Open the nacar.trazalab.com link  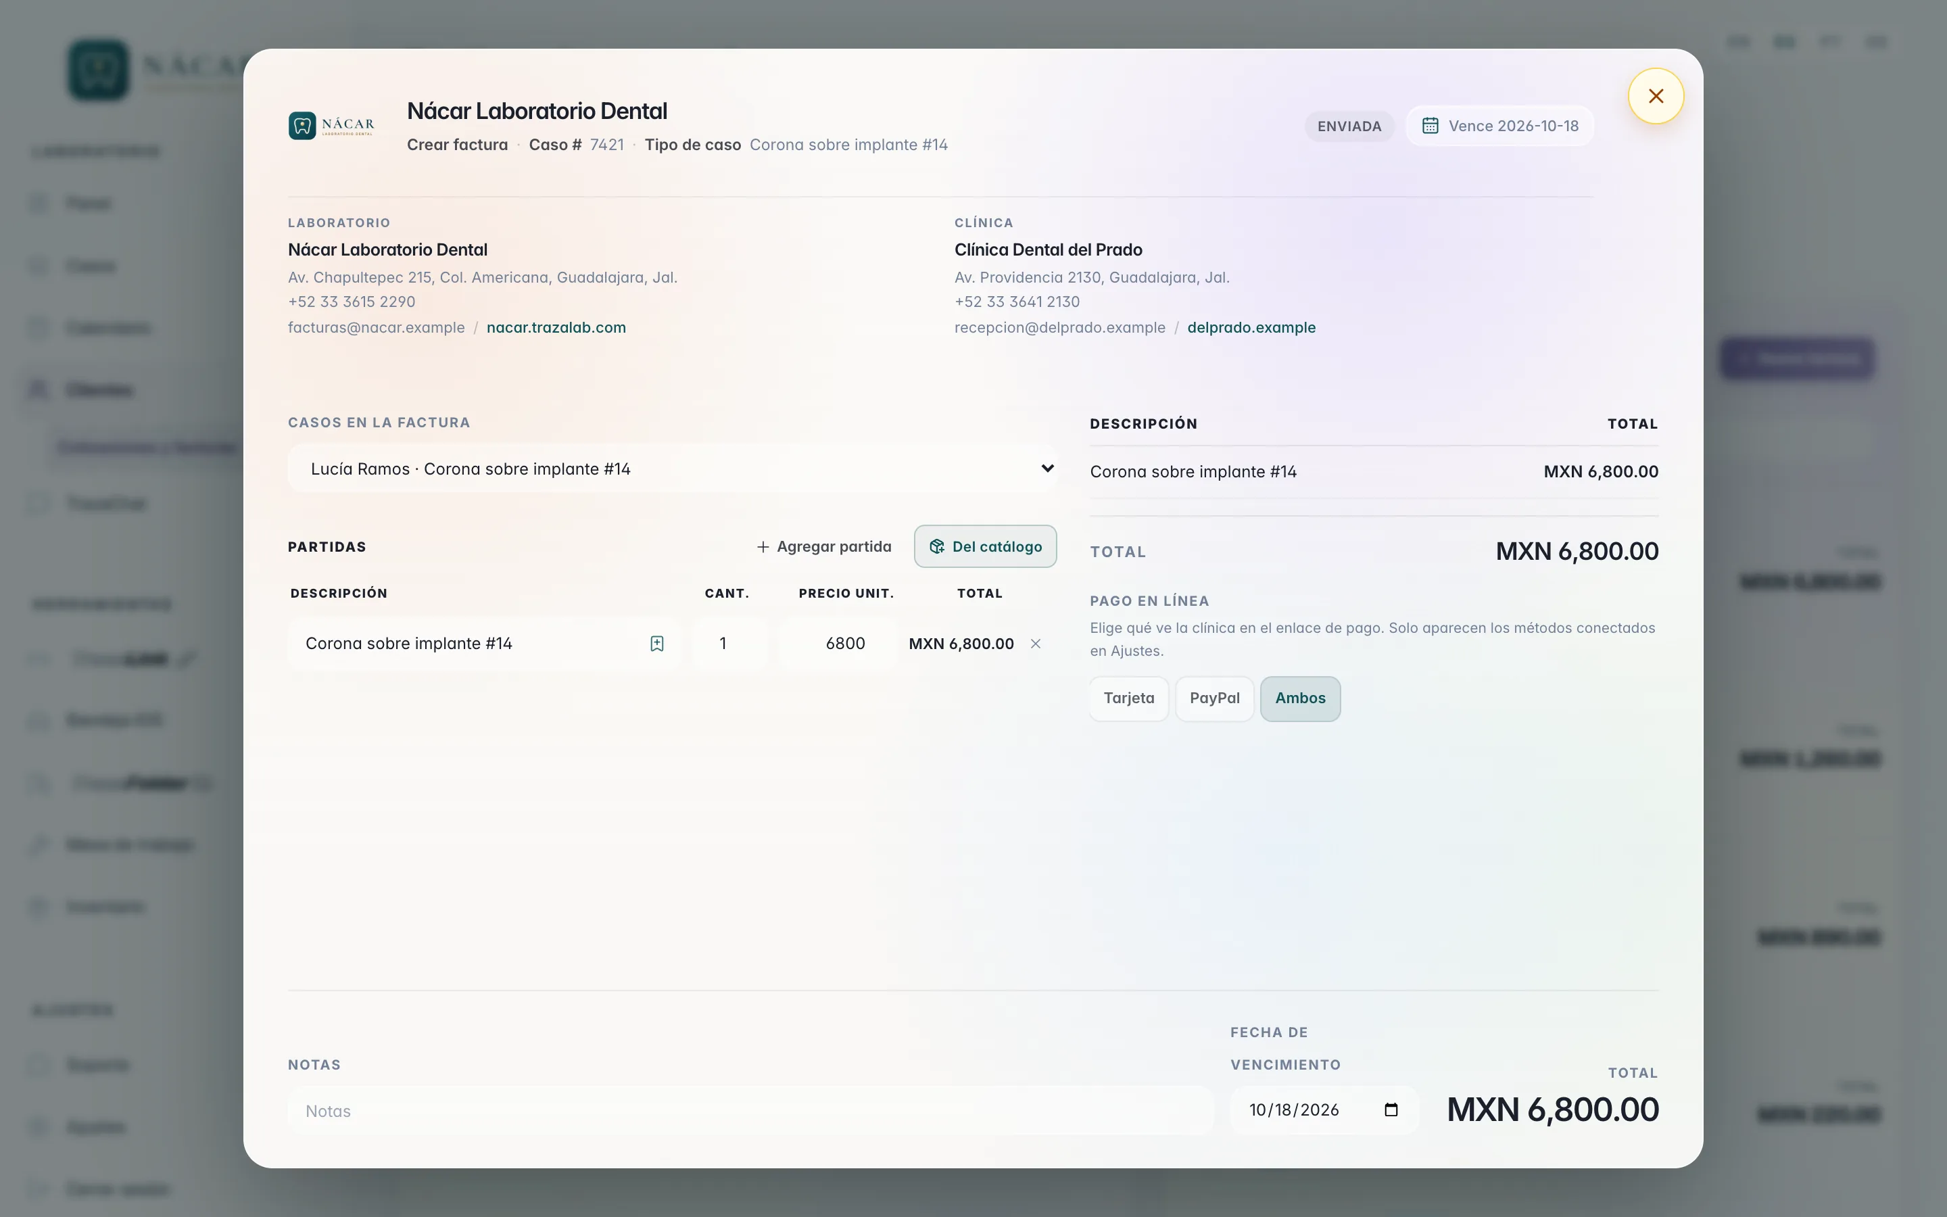tap(556, 328)
